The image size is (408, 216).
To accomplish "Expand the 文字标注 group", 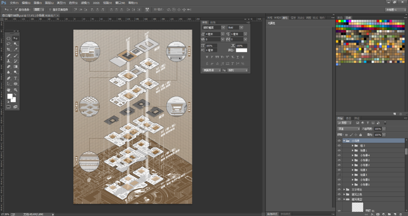I will (344, 190).
